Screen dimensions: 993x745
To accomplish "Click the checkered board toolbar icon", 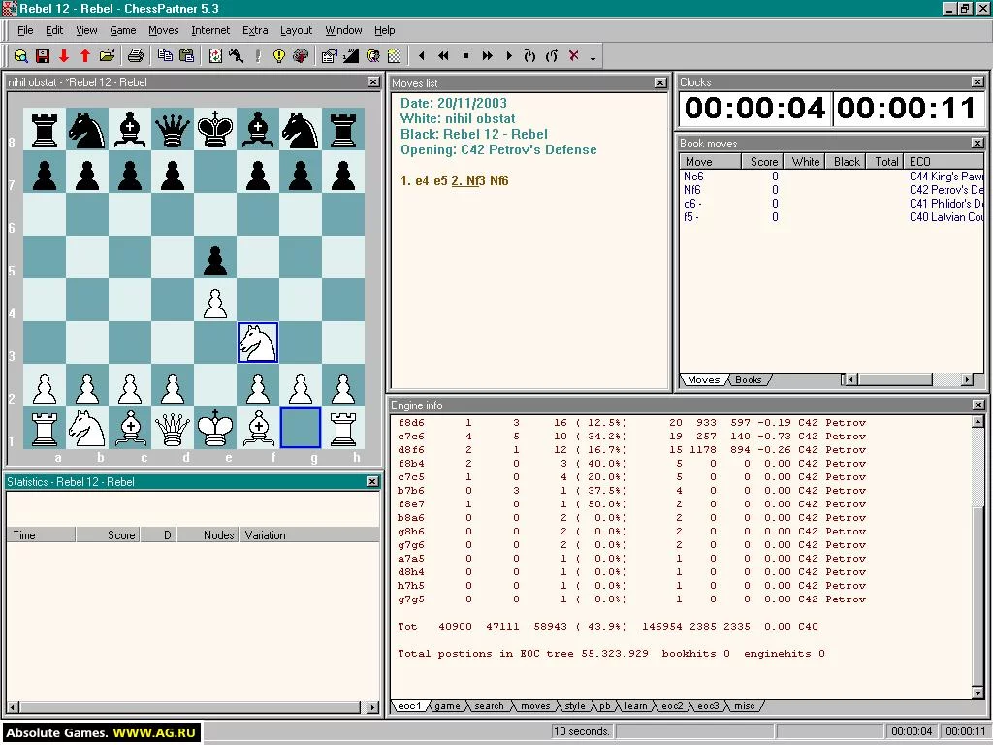I will click(x=394, y=56).
